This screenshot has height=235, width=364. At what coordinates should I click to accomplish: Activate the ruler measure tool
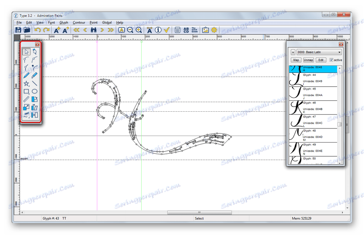coord(27,99)
